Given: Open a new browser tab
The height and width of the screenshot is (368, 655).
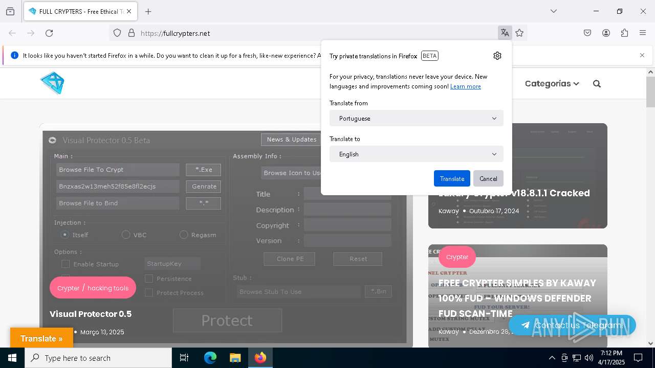Looking at the screenshot, I should (148, 11).
